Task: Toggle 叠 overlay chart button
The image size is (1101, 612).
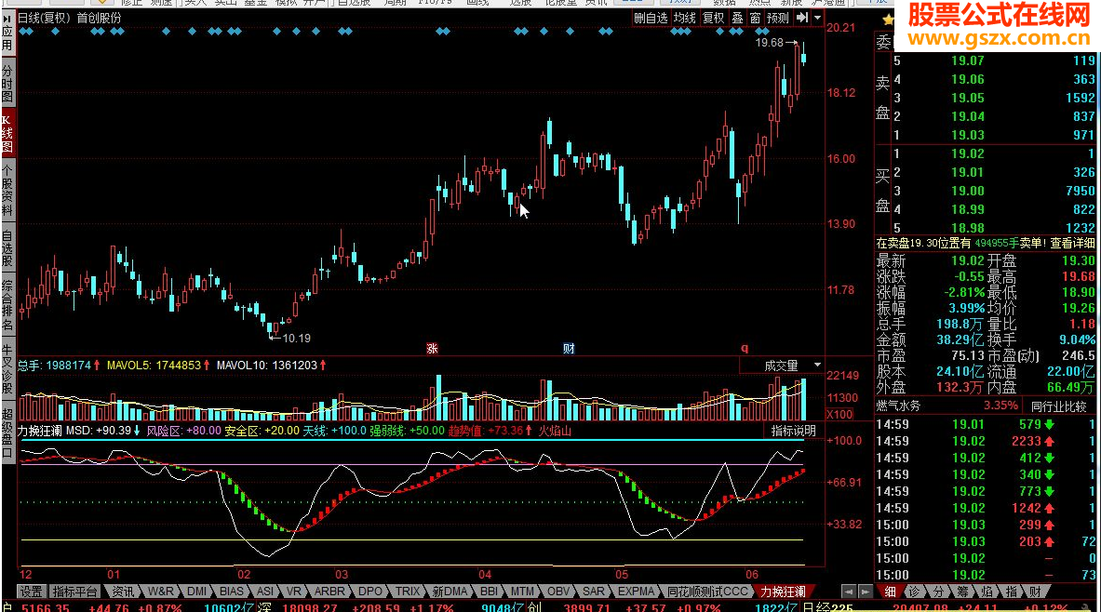Action: tap(737, 18)
